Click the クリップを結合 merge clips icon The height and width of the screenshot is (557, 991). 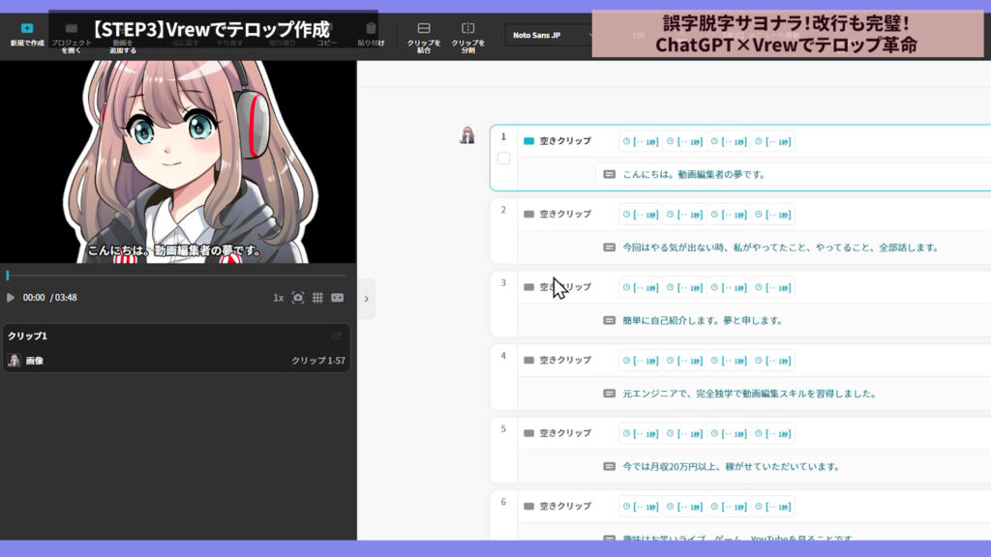424,28
